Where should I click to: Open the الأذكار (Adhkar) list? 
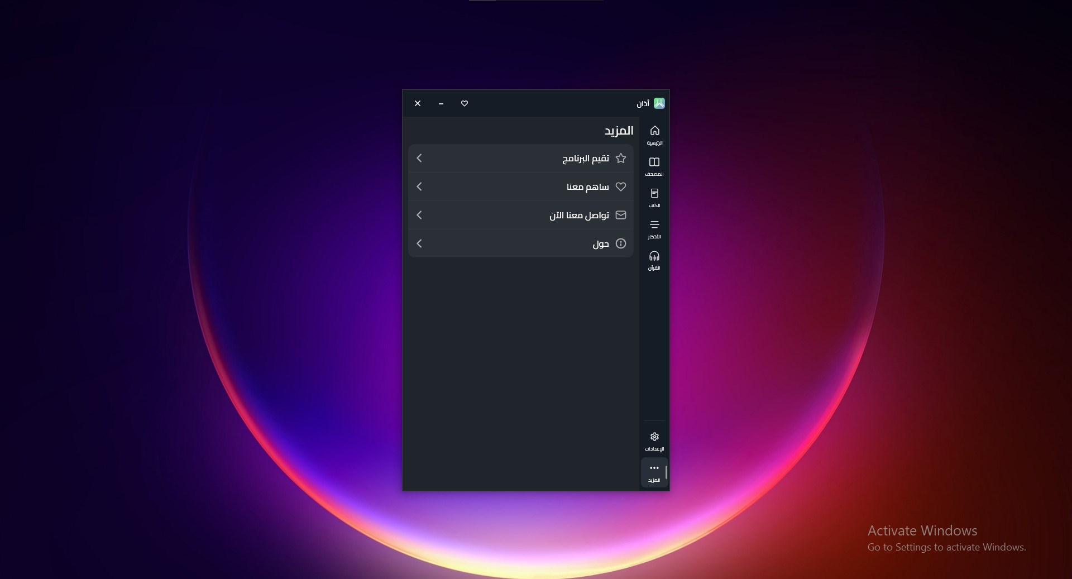pyautogui.click(x=654, y=230)
